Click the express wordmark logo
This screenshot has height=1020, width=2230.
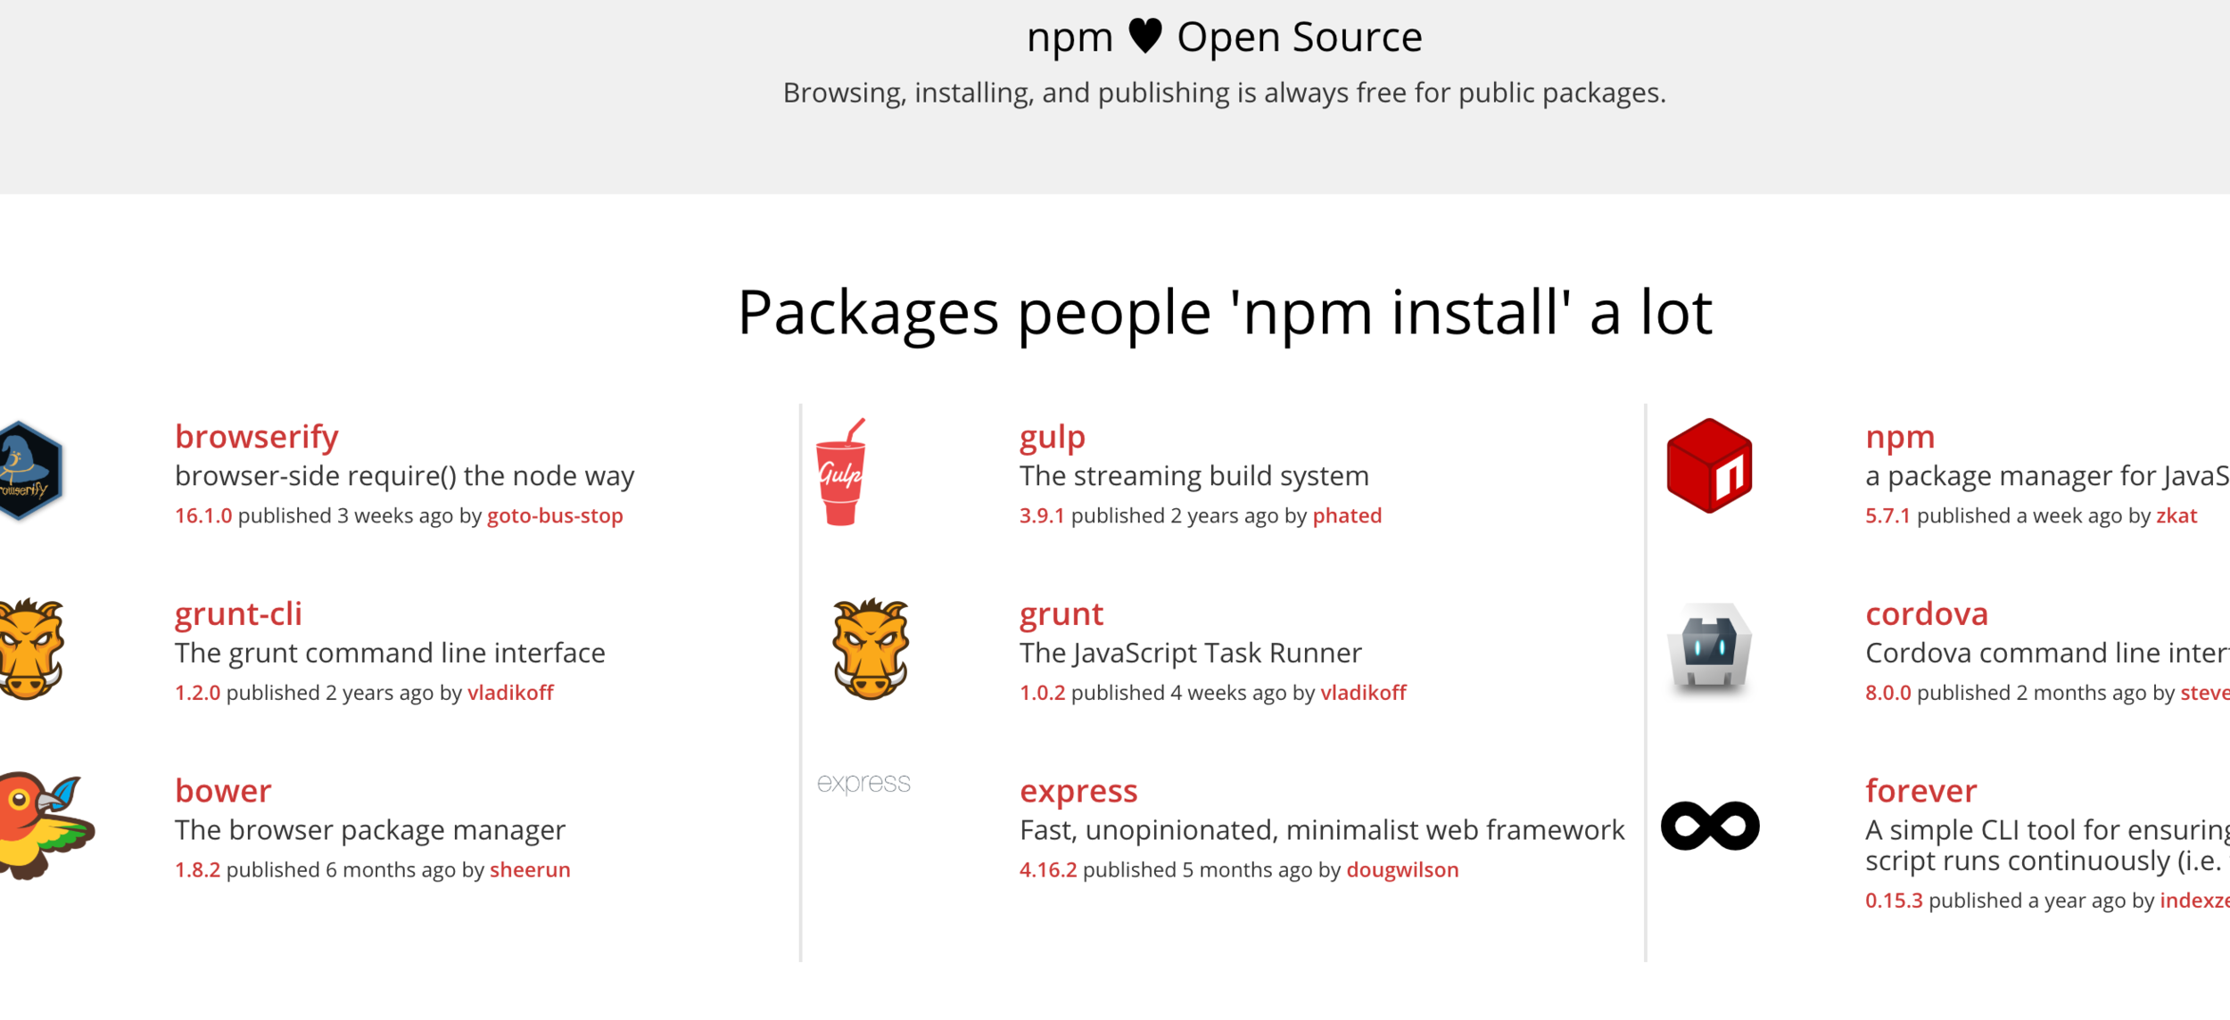coord(863,783)
